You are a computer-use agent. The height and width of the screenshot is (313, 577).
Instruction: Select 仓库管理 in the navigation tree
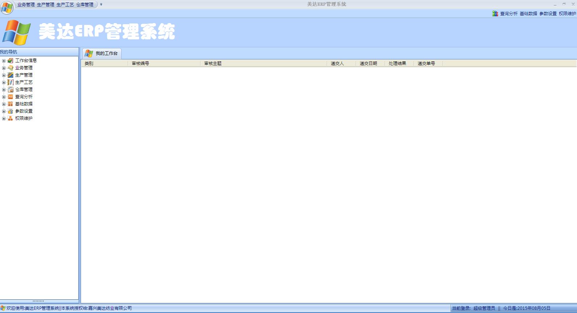pos(24,90)
